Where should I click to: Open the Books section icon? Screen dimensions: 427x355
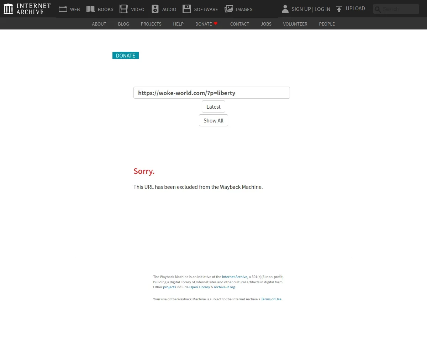click(x=91, y=9)
